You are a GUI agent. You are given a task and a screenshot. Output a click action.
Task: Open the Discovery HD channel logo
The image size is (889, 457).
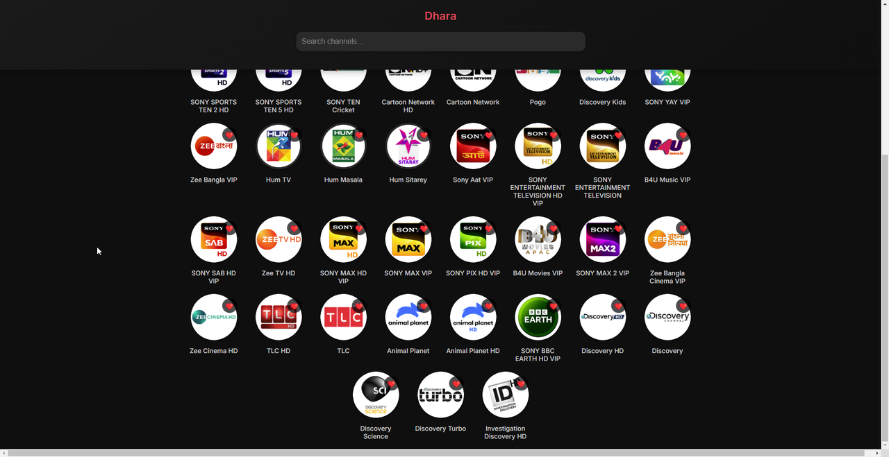(x=603, y=318)
